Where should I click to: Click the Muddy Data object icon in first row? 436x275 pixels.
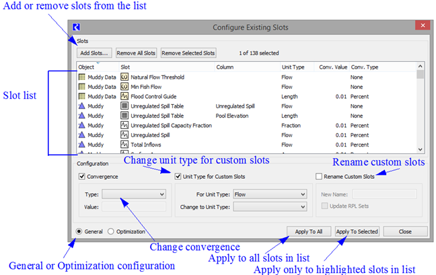[82, 77]
